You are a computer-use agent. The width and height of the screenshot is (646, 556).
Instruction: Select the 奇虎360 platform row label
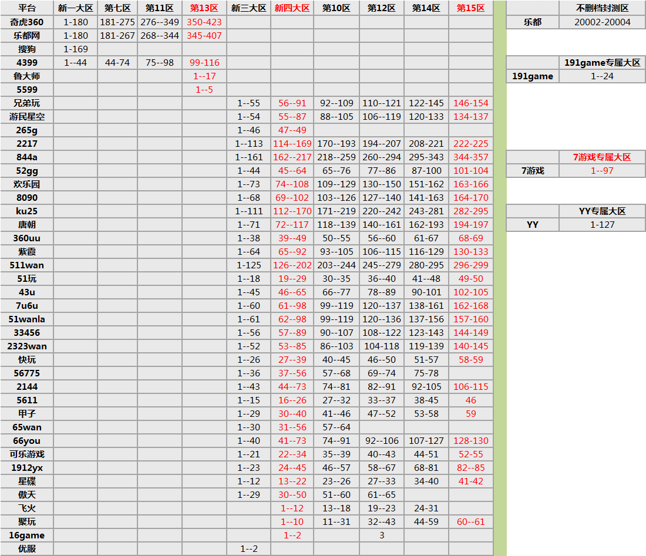pyautogui.click(x=27, y=22)
